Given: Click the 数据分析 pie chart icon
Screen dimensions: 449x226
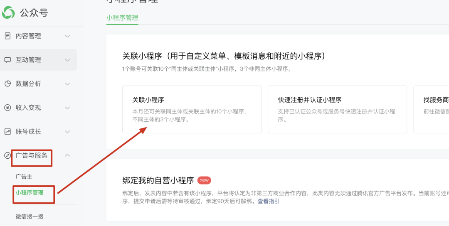Looking at the screenshot, I should pos(8,84).
